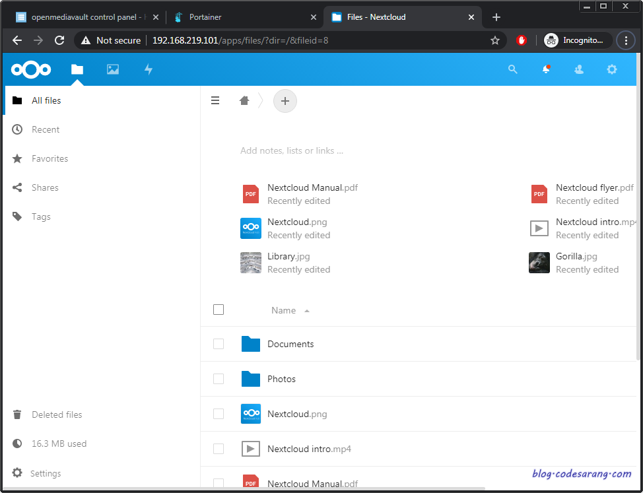Click the Incognito profile button
The width and height of the screenshot is (643, 493).
pos(578,40)
